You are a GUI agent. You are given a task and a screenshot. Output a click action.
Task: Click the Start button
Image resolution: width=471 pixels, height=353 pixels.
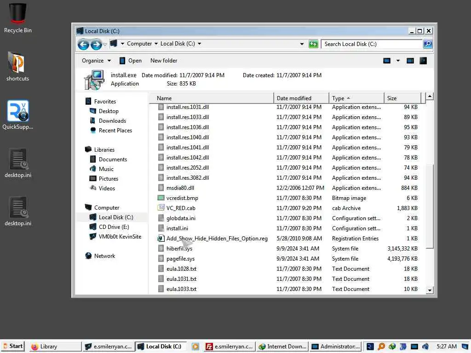tap(13, 347)
